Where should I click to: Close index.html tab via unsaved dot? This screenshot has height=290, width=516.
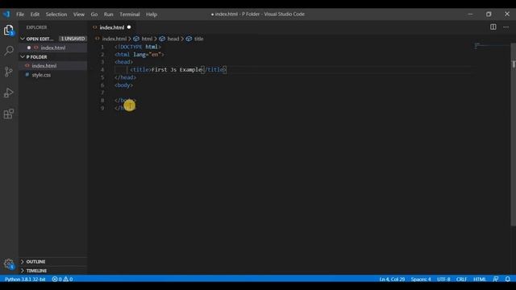(x=129, y=27)
